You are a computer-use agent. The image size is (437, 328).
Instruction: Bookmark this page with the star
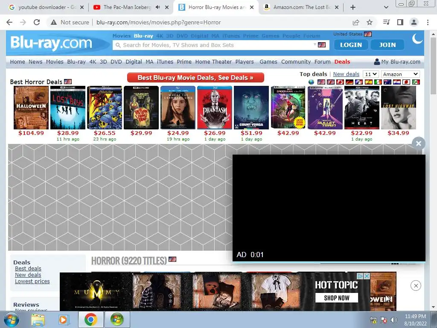(x=370, y=22)
